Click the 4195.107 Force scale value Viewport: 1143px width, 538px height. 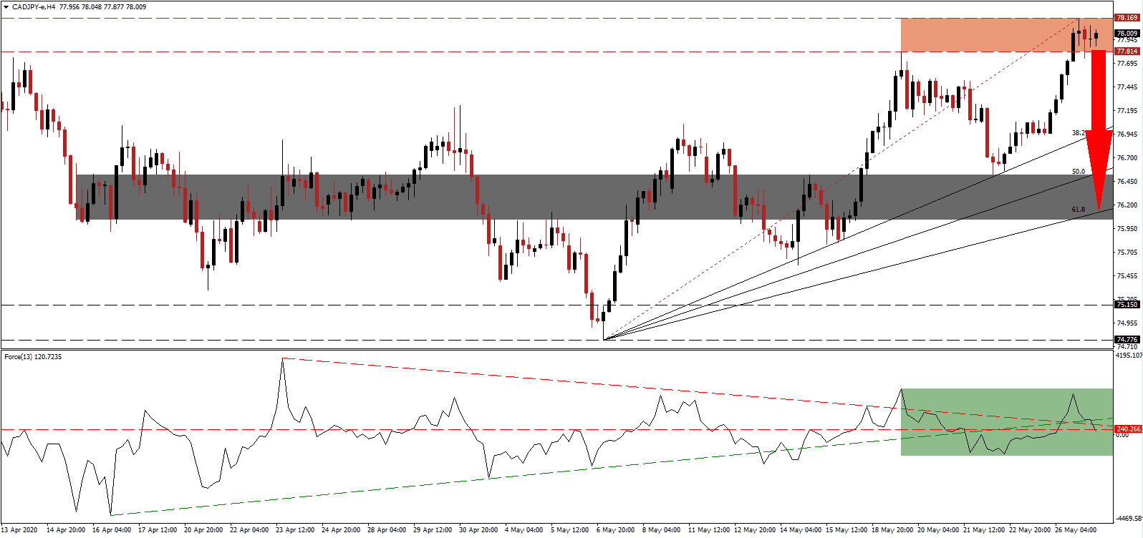coord(1127,356)
